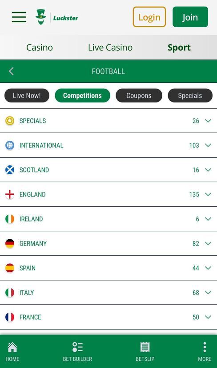Tap the Luckster leprechaun logo

41,17
